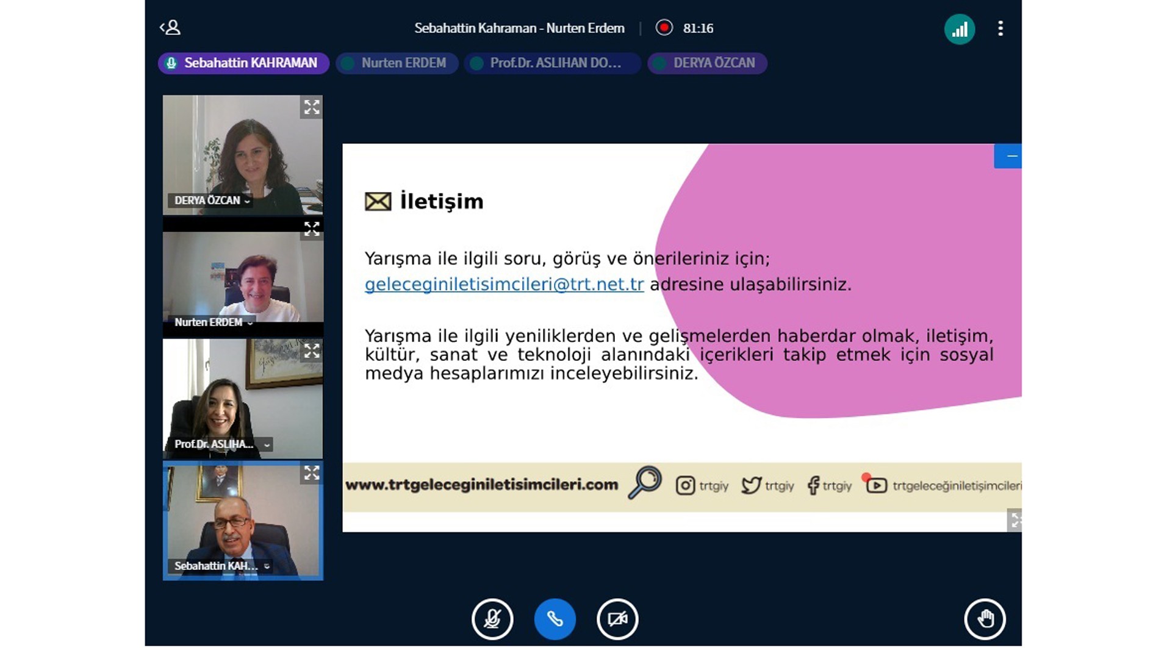The height and width of the screenshot is (648, 1153).
Task: Select the Prof.Dr. ASLIHAN DO... participant chip
Action: pos(552,63)
